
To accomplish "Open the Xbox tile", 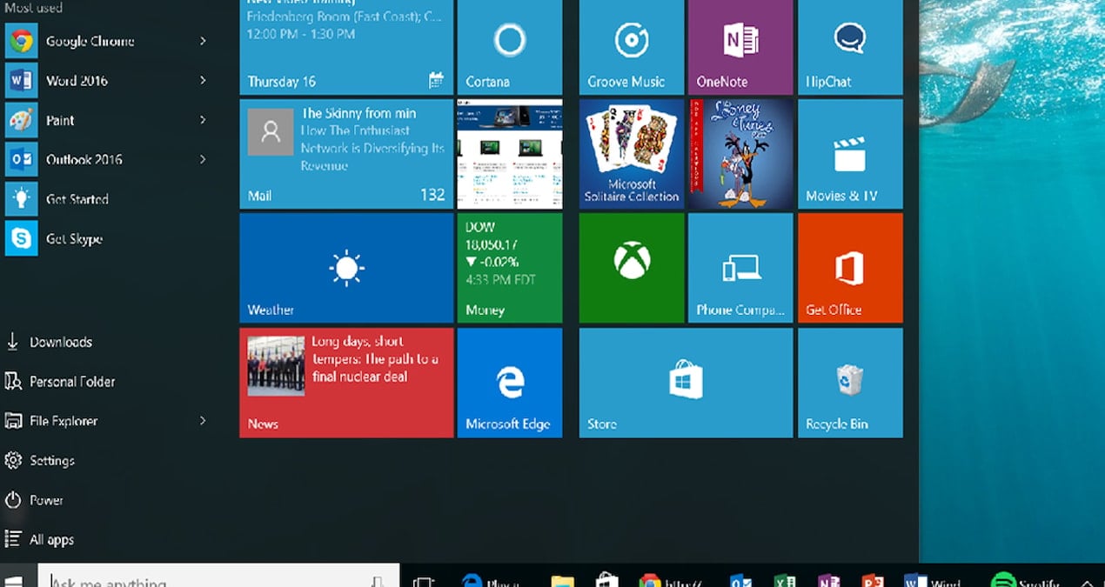I will tap(631, 268).
